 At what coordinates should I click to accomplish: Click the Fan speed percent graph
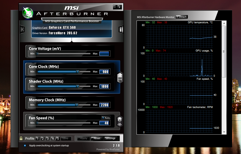[179, 93]
